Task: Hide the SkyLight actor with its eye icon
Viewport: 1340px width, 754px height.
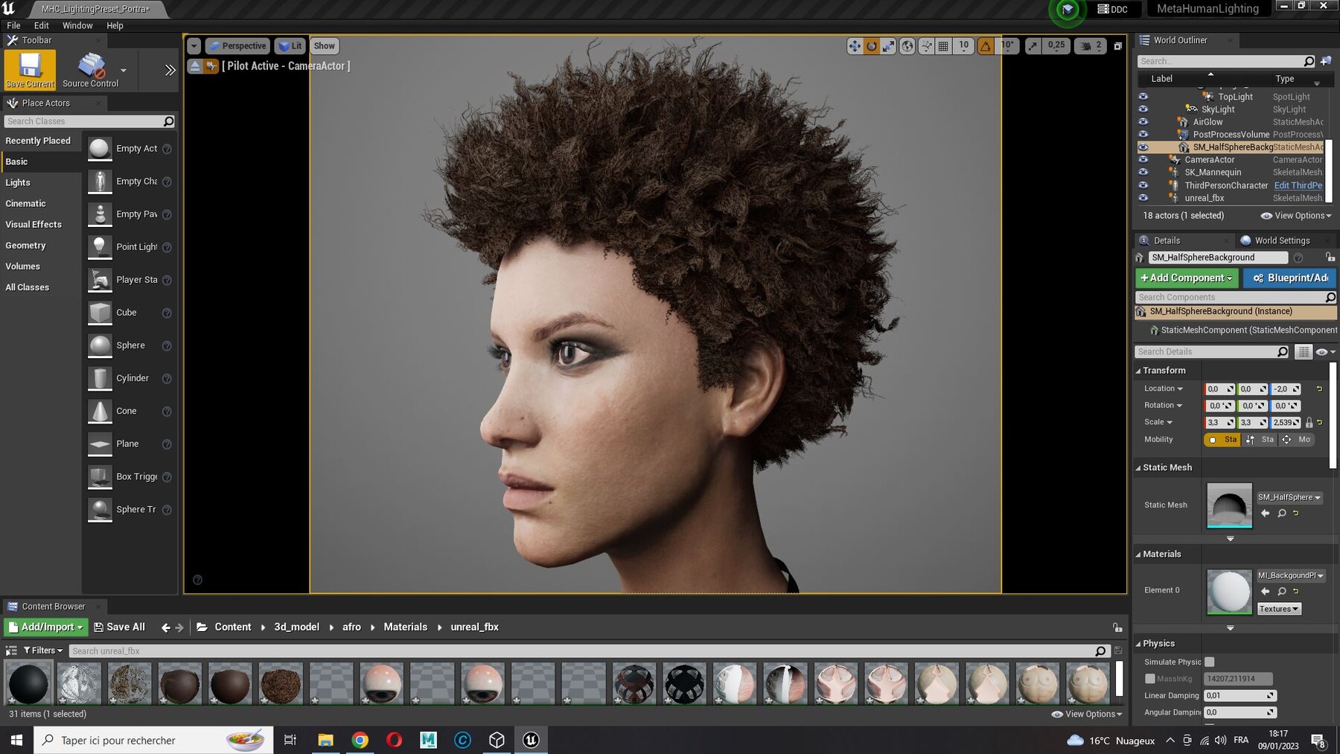Action: [1143, 109]
